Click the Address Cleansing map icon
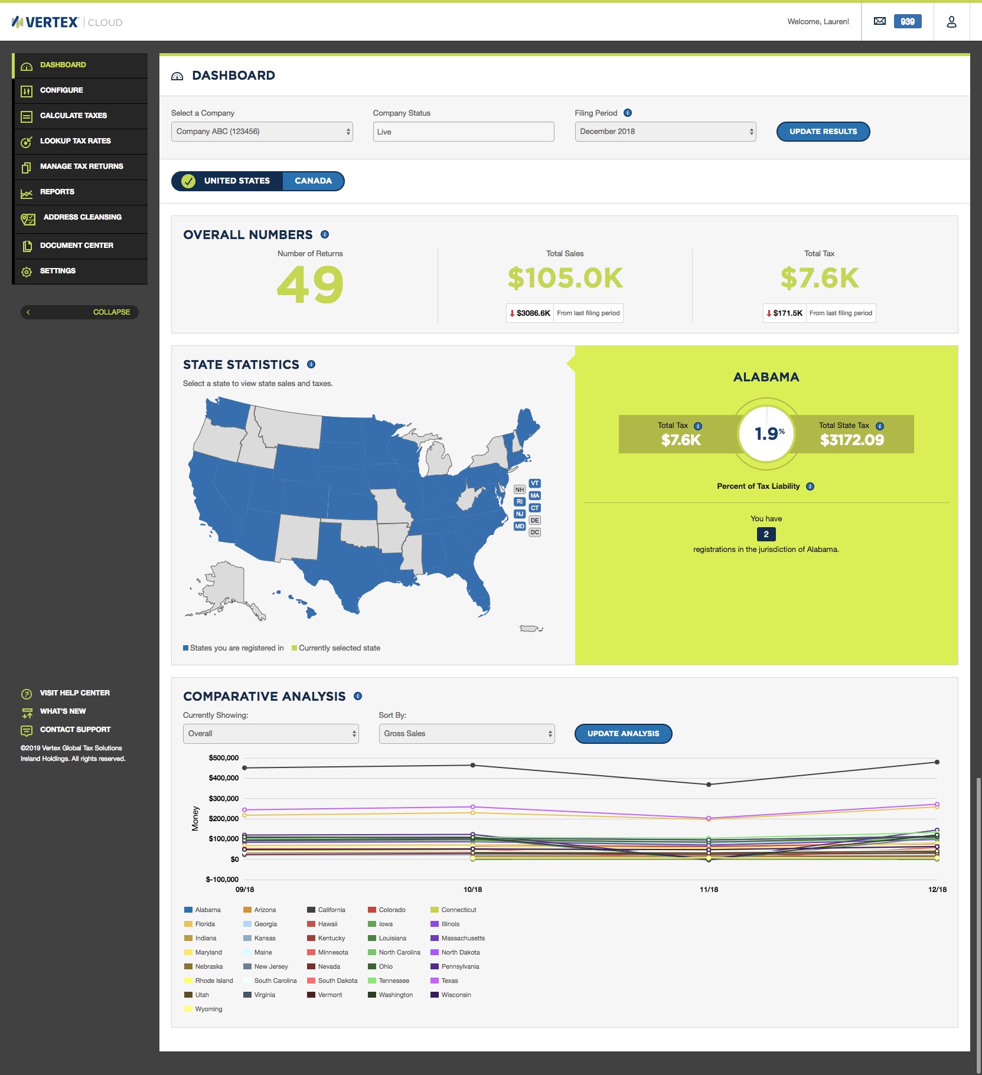982x1075 pixels. 28,219
